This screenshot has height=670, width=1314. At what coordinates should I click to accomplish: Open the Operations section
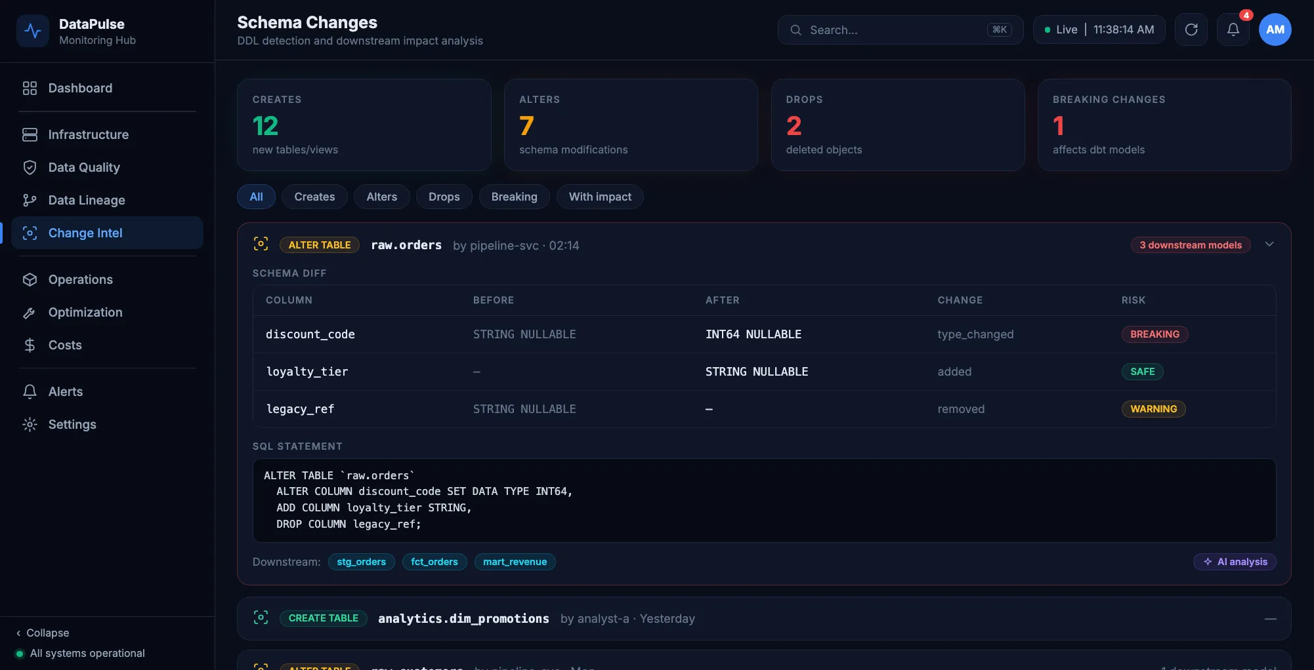[107, 279]
